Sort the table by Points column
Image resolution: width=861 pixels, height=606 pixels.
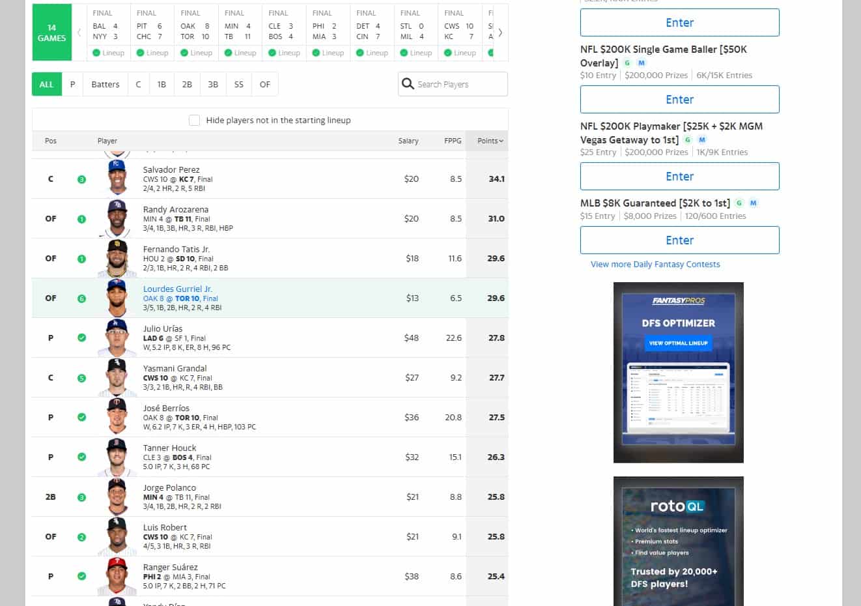(490, 141)
